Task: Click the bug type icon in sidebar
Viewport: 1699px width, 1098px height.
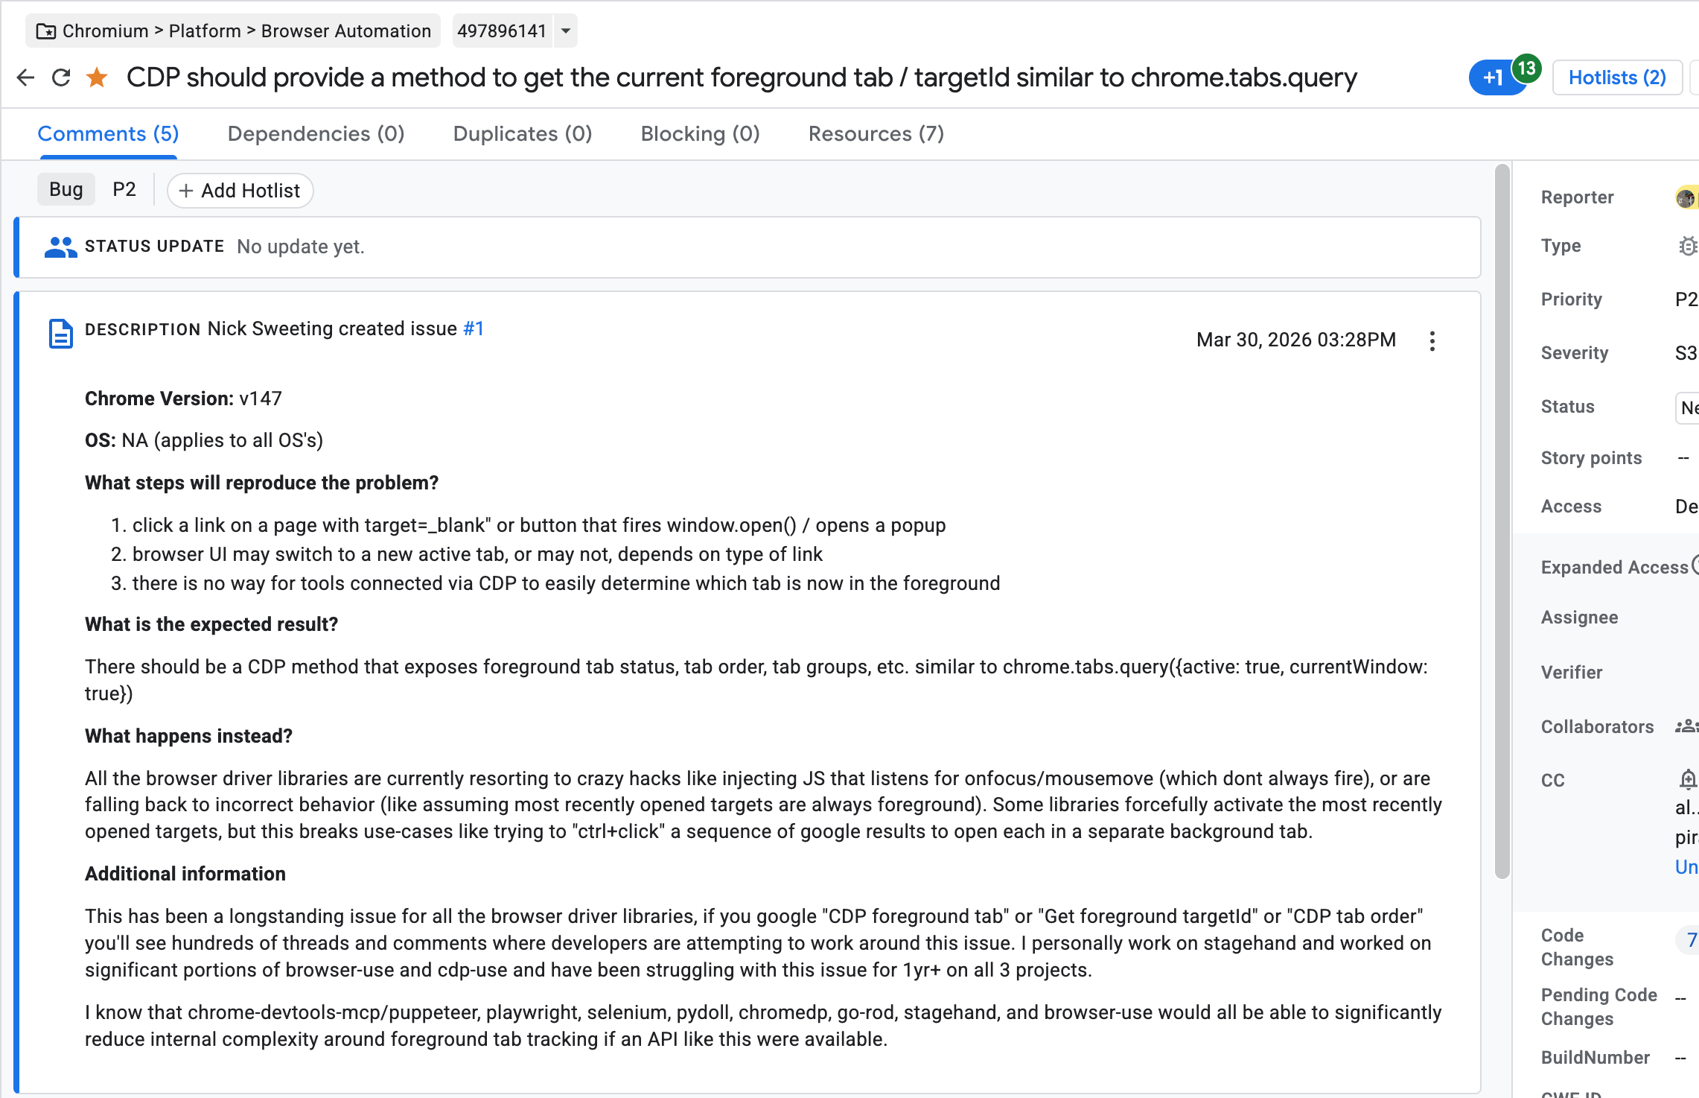Action: coord(1687,246)
